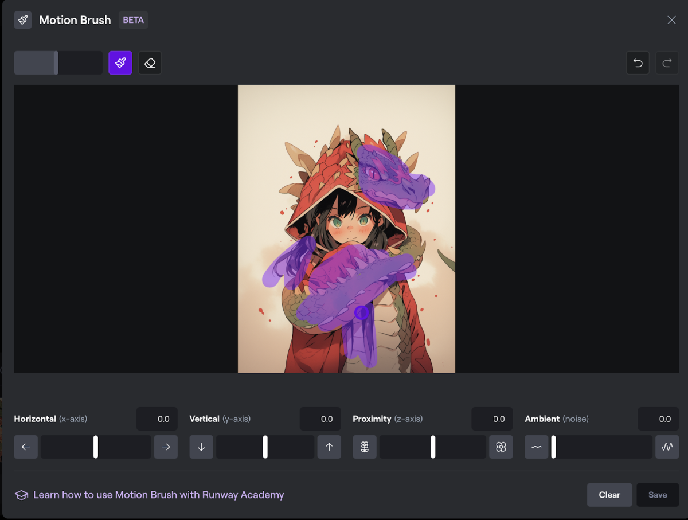Select the Eraser tool
This screenshot has height=520, width=688.
pos(150,63)
